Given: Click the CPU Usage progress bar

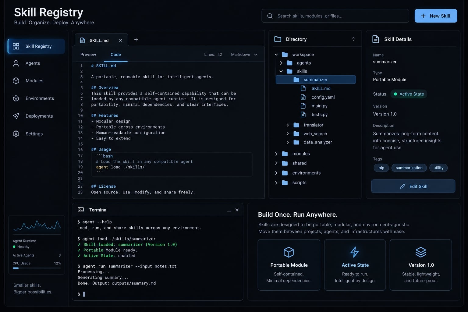Looking at the screenshot, I should tap(37, 268).
